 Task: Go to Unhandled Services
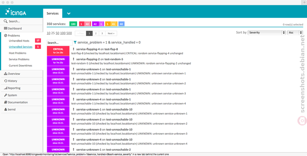point(21,47)
